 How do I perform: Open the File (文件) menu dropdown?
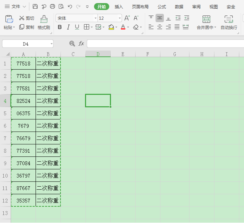15,6
